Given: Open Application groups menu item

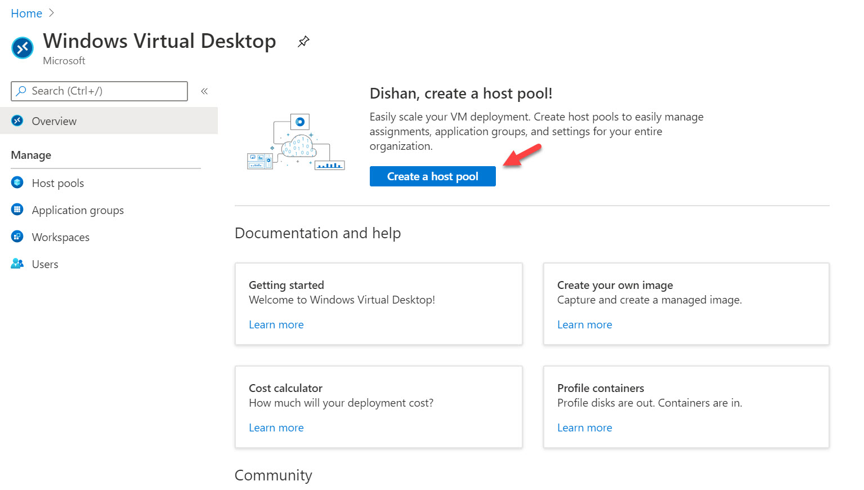Looking at the screenshot, I should point(78,210).
